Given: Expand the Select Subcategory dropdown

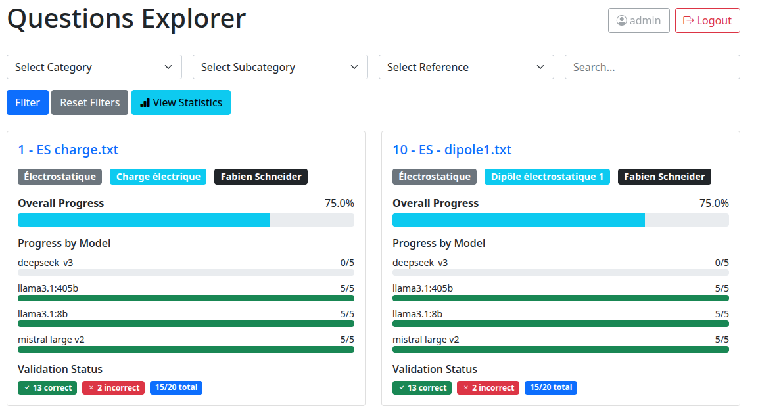Looking at the screenshot, I should click(280, 67).
